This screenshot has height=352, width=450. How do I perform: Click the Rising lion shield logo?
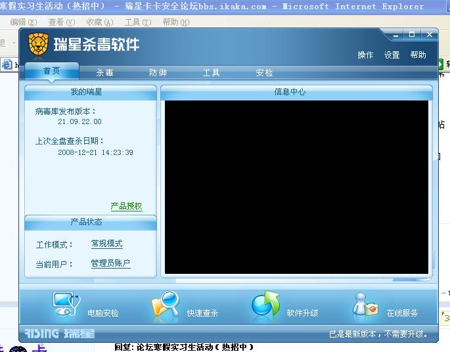38,45
